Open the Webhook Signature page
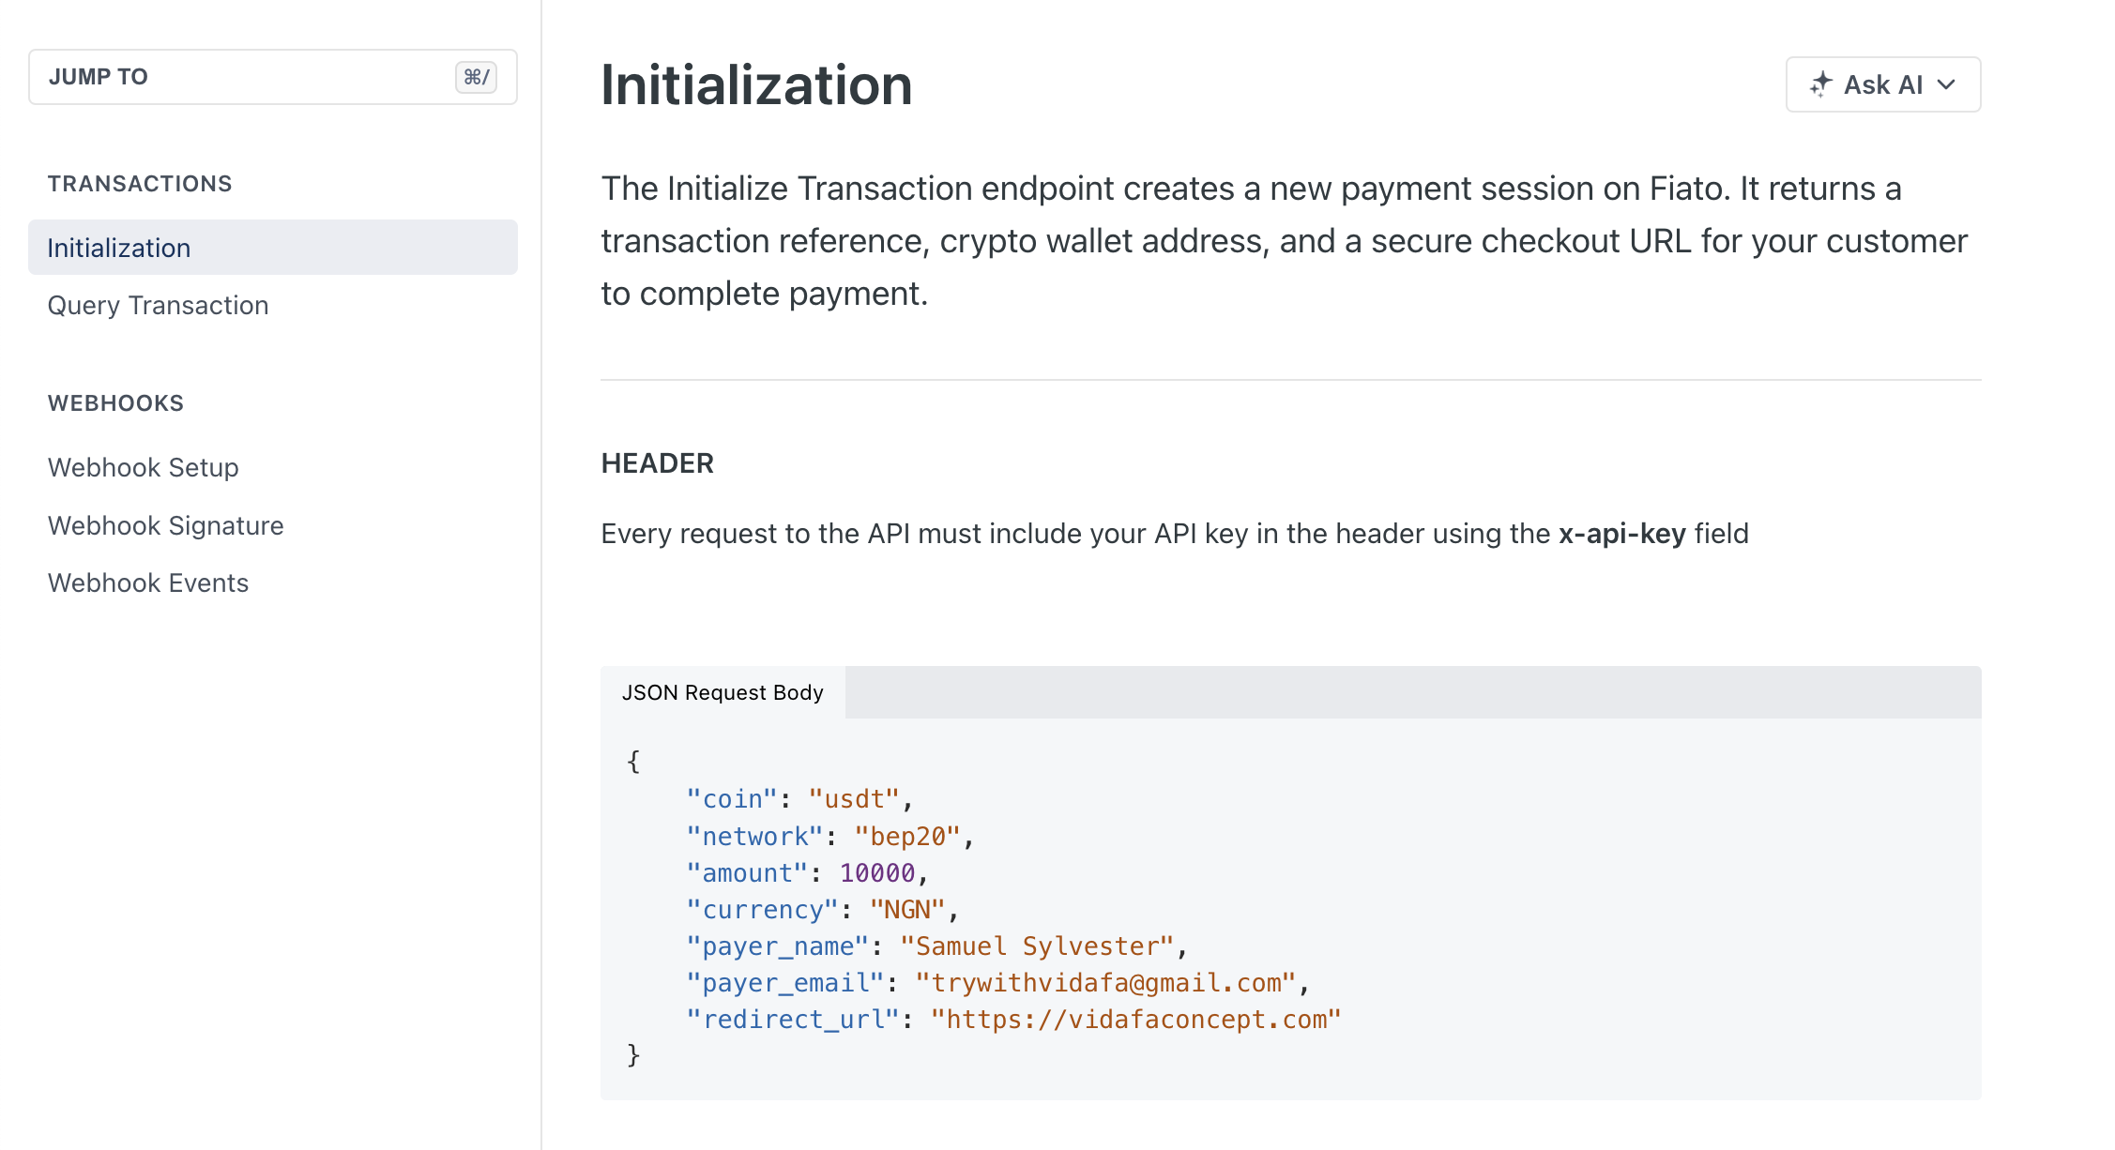Viewport: 2115px width, 1150px height. point(166,526)
